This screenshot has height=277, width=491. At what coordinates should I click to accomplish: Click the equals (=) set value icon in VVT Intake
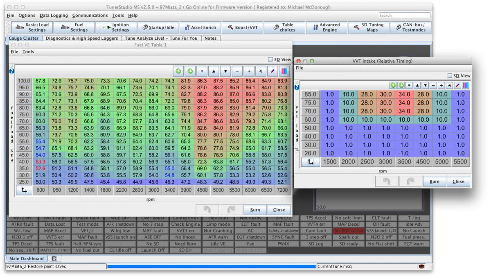[409, 85]
